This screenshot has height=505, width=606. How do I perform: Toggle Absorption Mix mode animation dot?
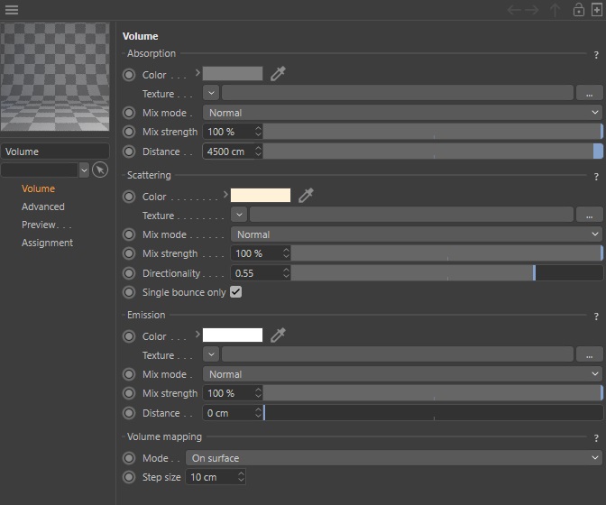pyautogui.click(x=129, y=113)
